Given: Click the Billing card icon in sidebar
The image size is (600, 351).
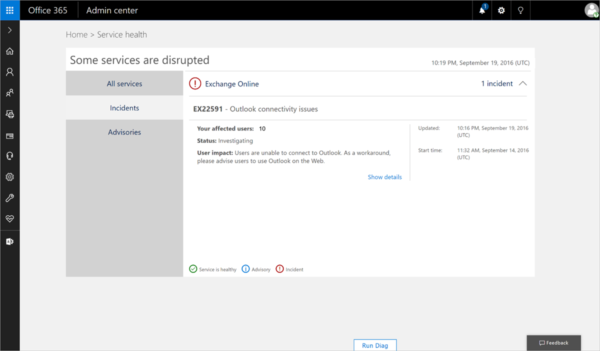Looking at the screenshot, I should pyautogui.click(x=9, y=135).
